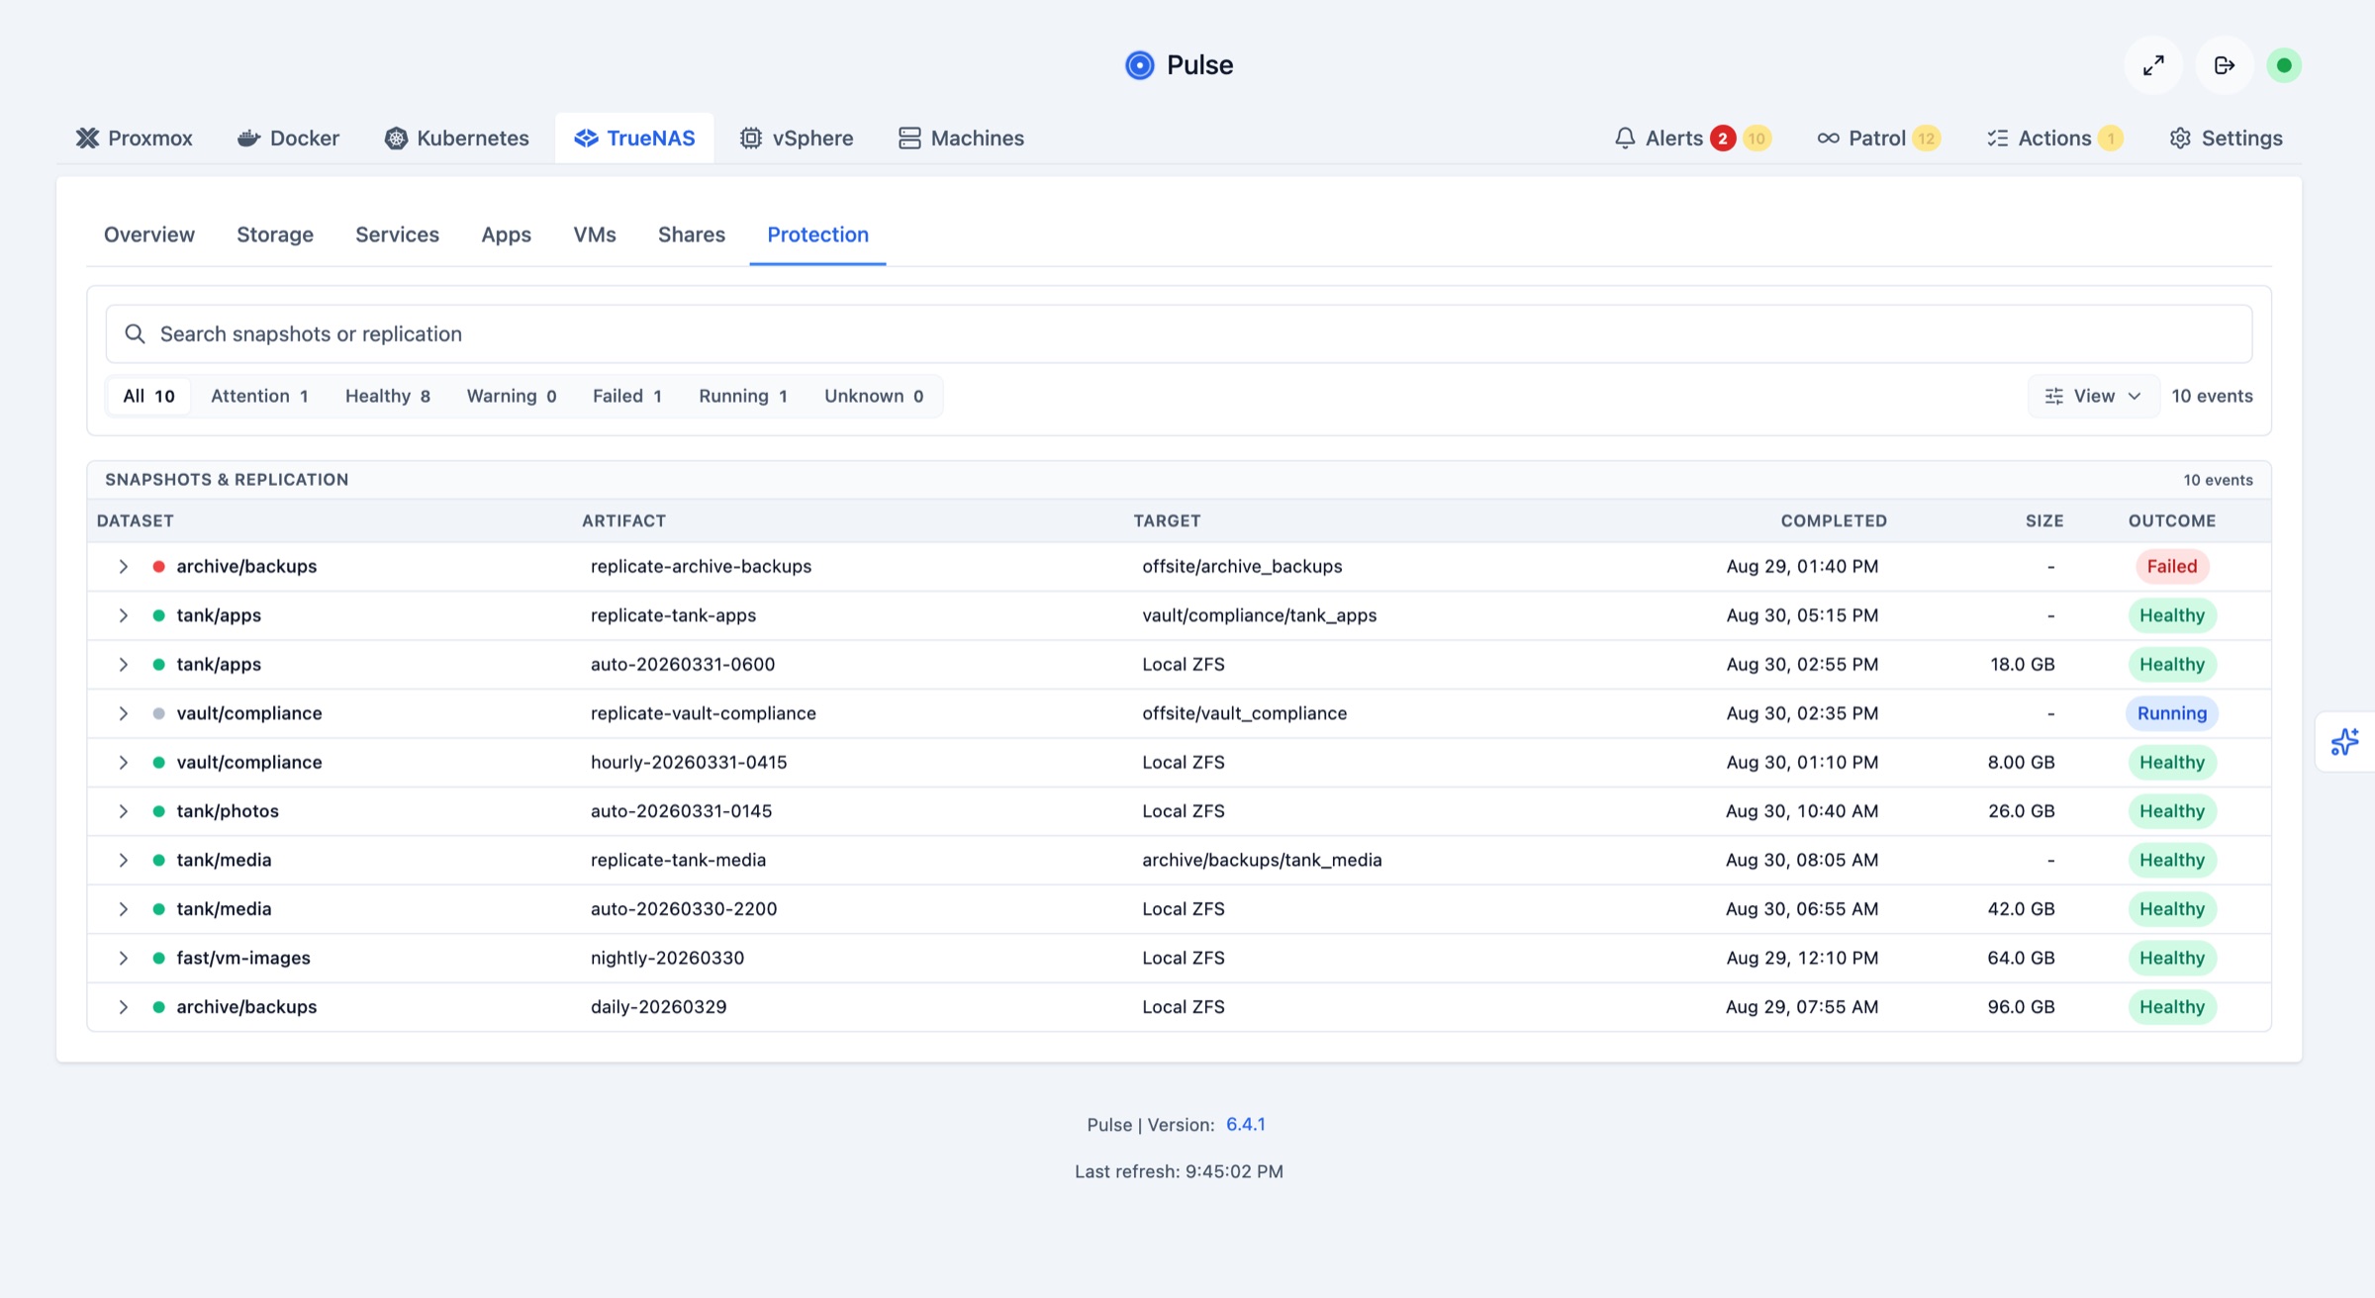2375x1298 pixels.
Task: Sort by the Outcome column header
Action: pyautogui.click(x=2172, y=521)
